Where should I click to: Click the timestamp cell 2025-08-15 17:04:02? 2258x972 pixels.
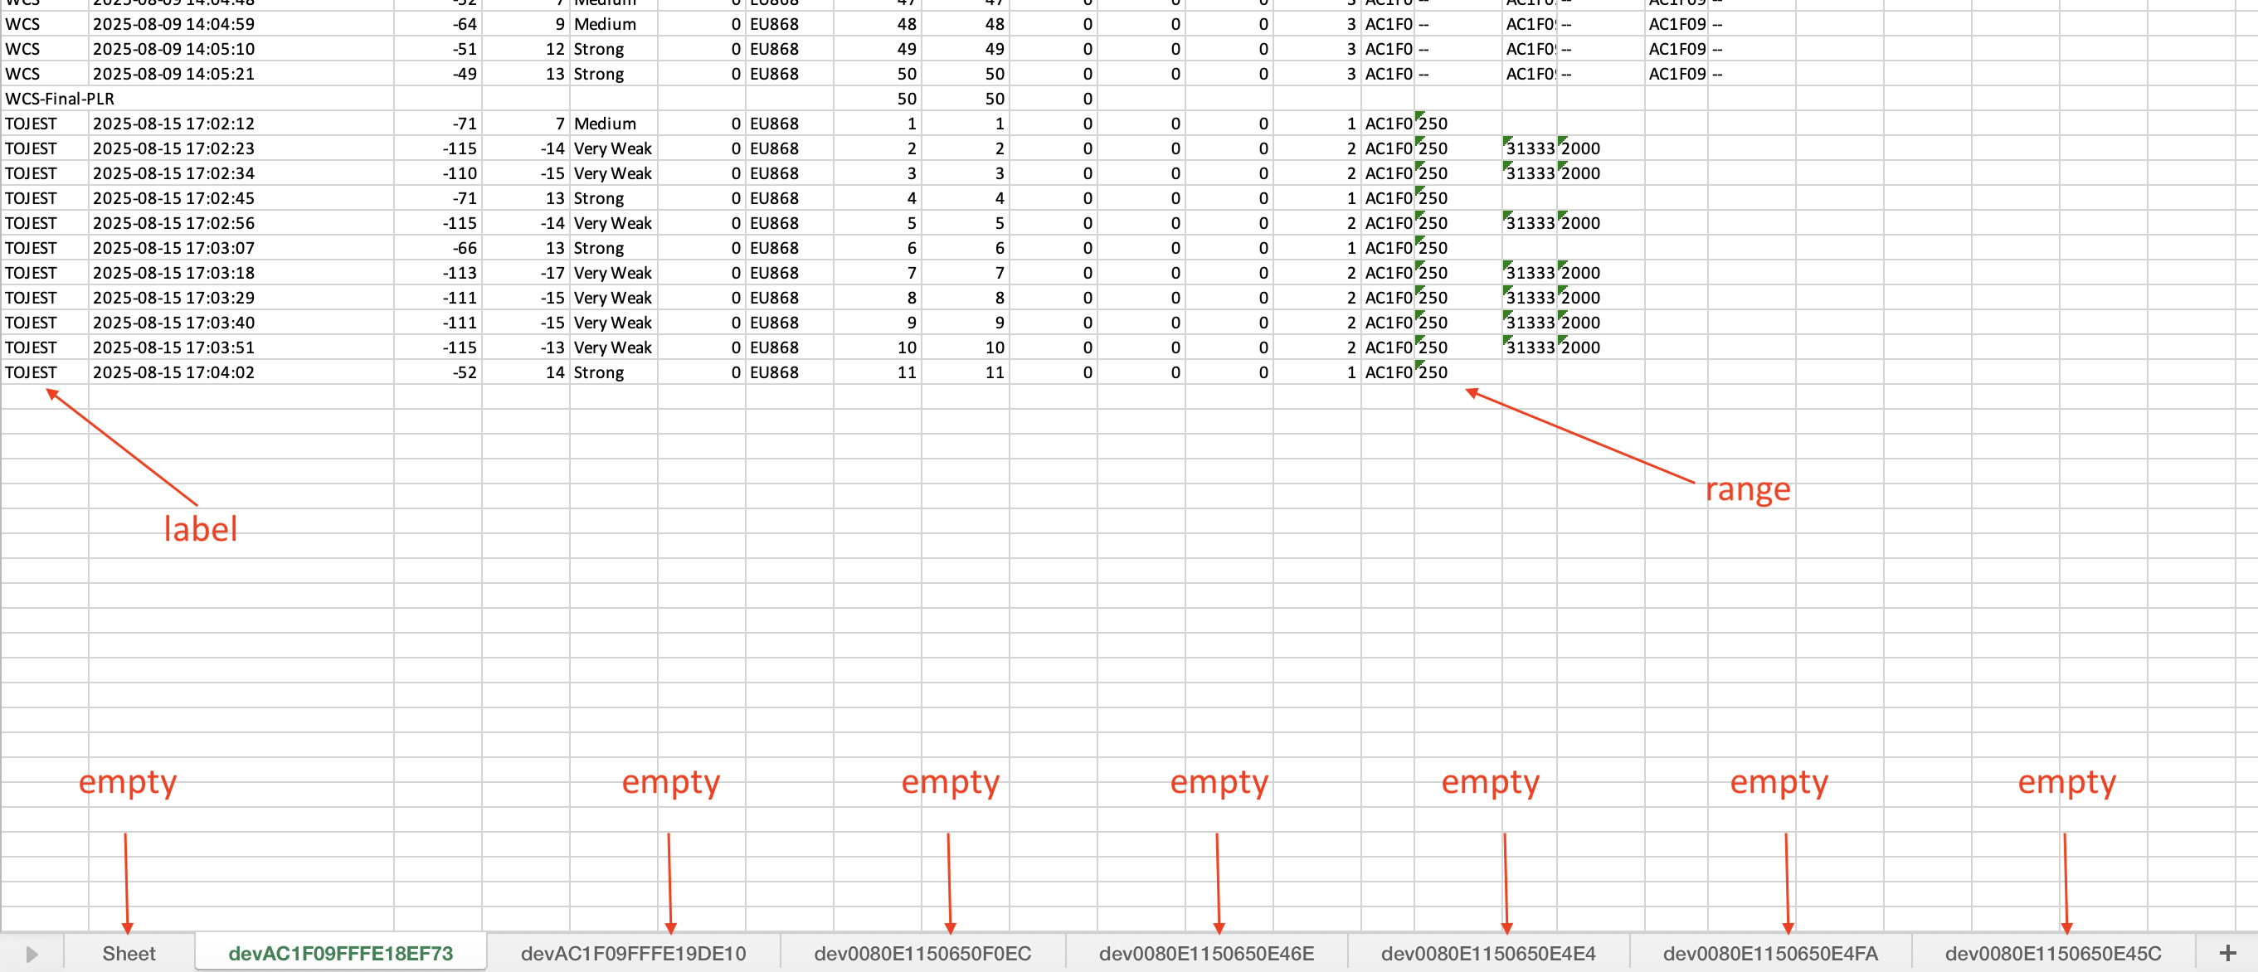point(173,372)
